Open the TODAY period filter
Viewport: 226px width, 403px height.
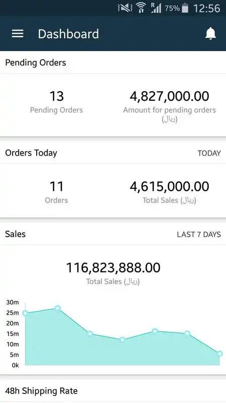[209, 153]
